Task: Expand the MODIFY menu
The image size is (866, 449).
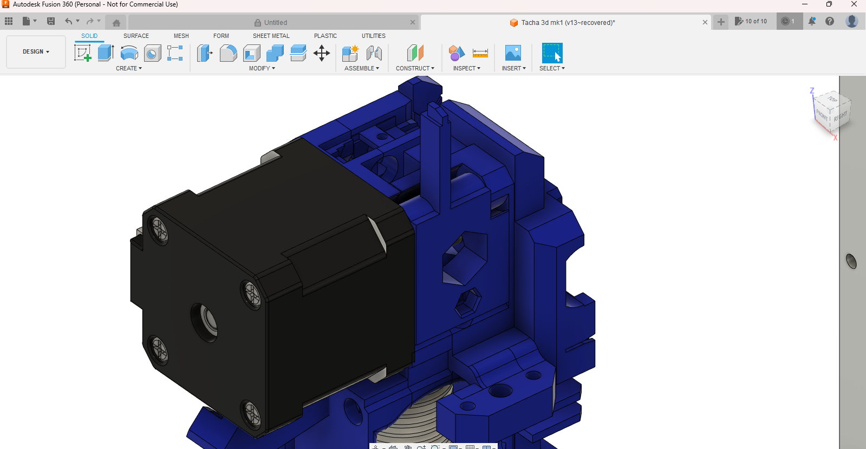Action: tap(262, 68)
